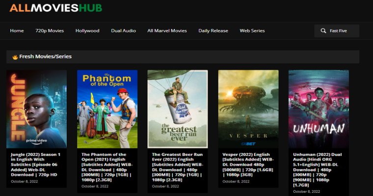Open the Unhuman movie poster
Screen dimensions: 373x196
click(x=319, y=109)
